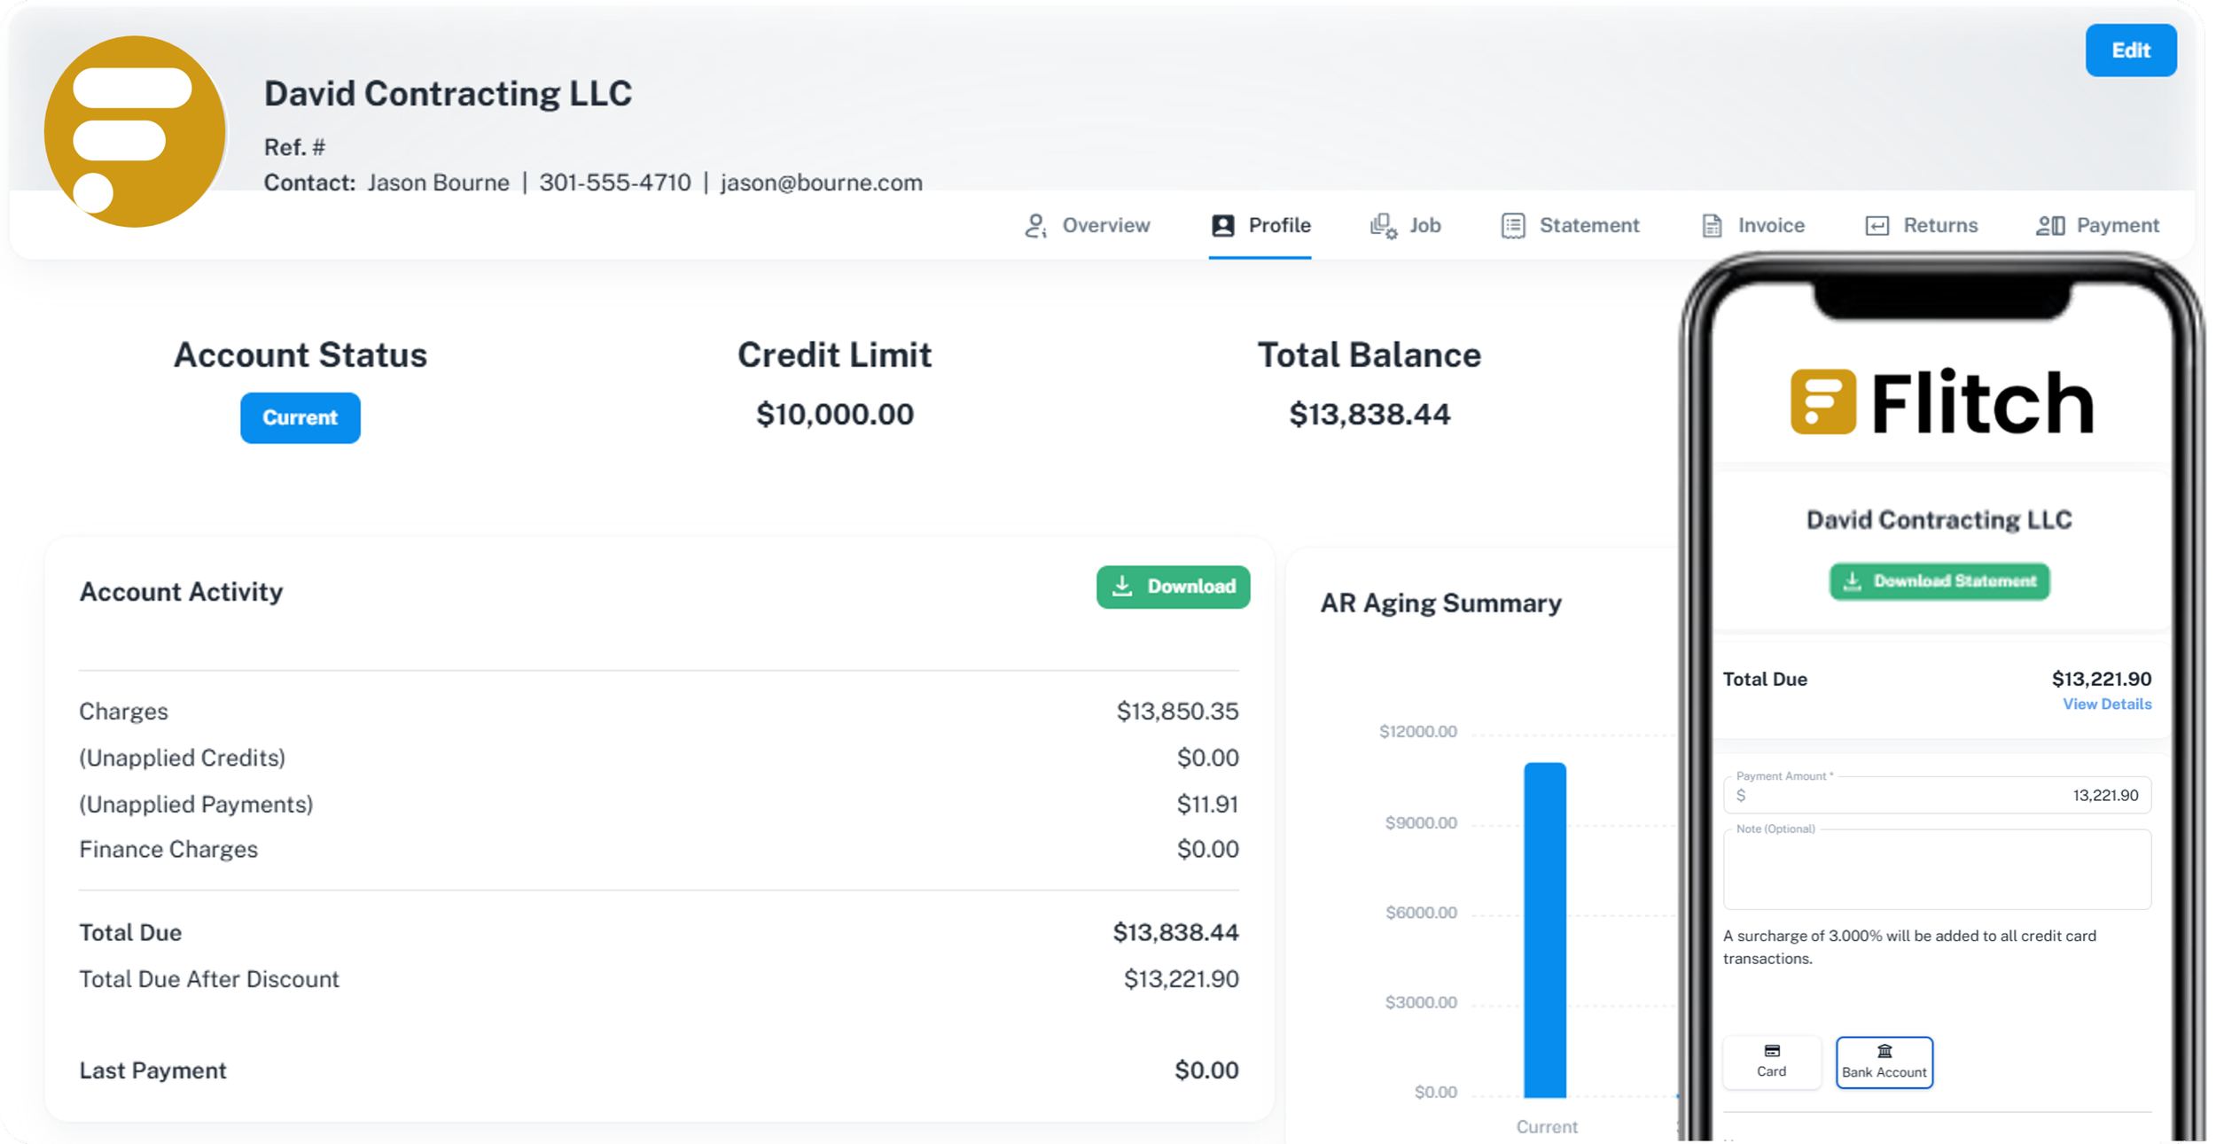Select the Profile tab
The height and width of the screenshot is (1144, 2216).
click(1260, 226)
